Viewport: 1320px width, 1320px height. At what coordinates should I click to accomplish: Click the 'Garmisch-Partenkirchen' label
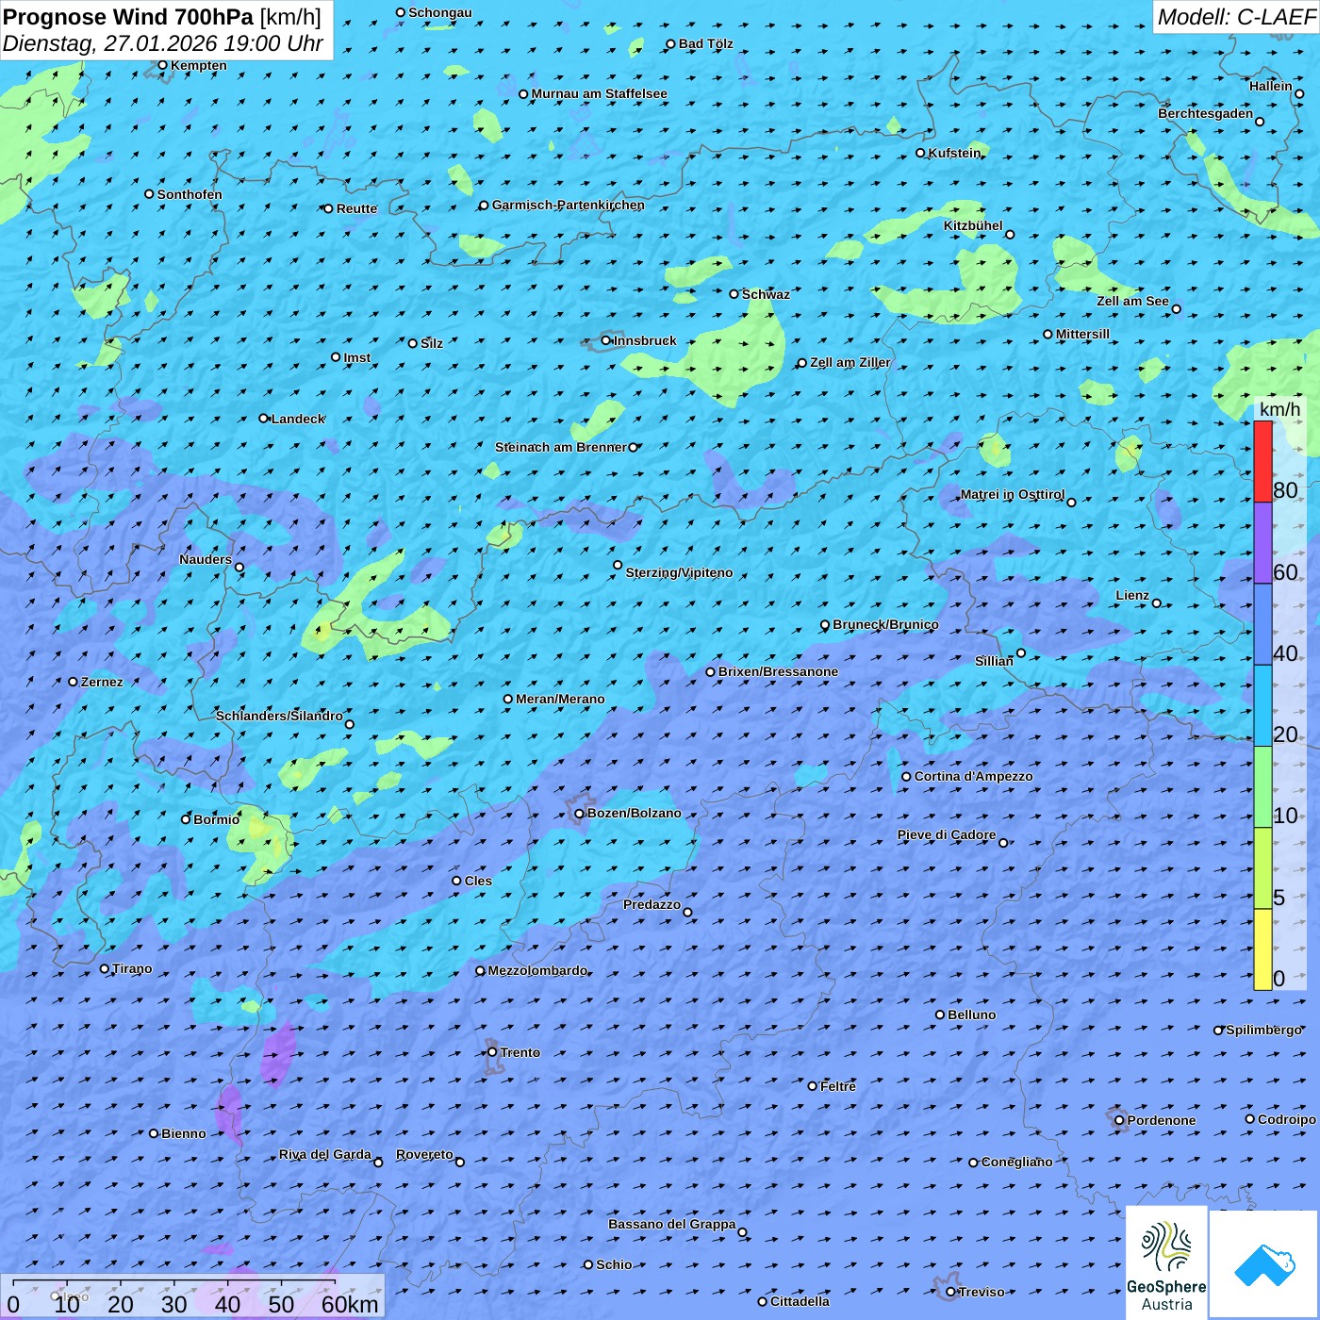pyautogui.click(x=569, y=205)
